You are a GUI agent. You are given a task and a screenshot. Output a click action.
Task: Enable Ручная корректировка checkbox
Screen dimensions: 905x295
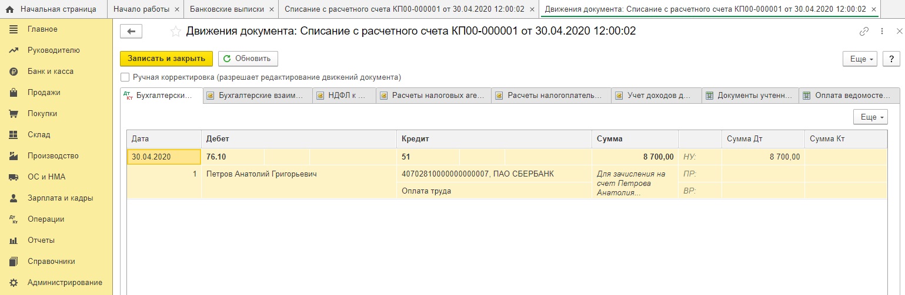[x=125, y=77]
